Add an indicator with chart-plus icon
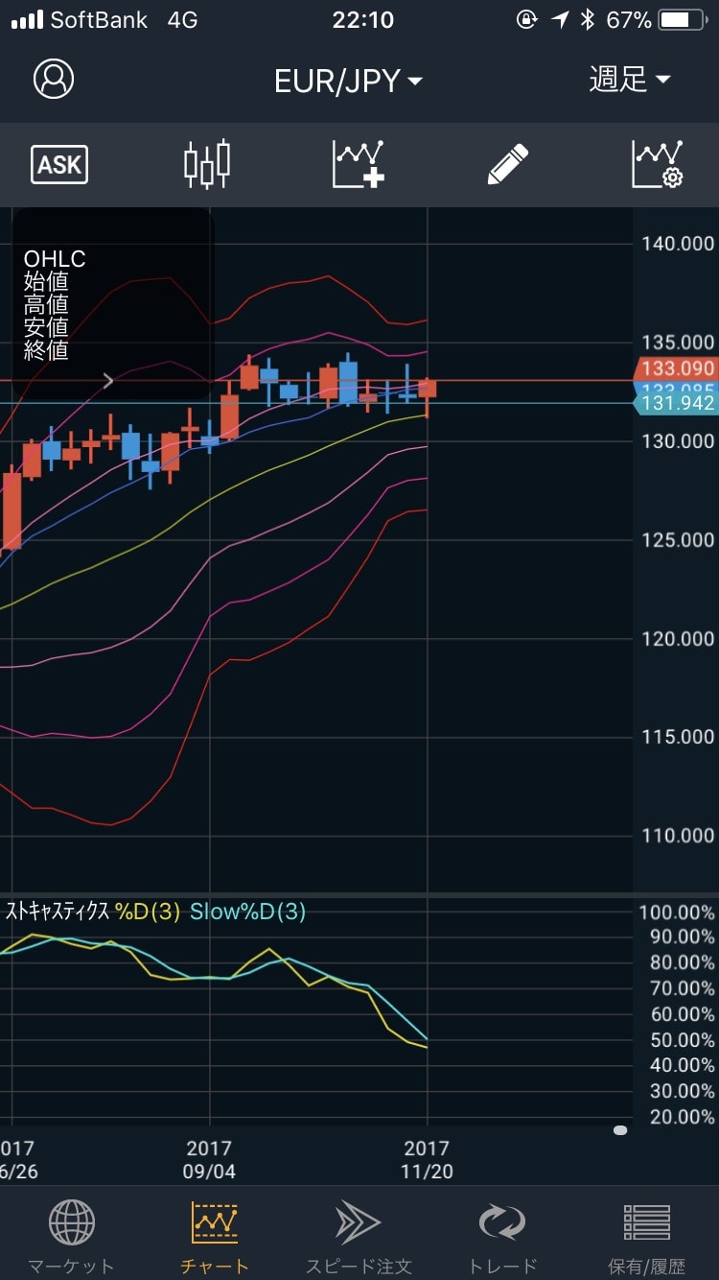The width and height of the screenshot is (719, 1280). coord(359,164)
